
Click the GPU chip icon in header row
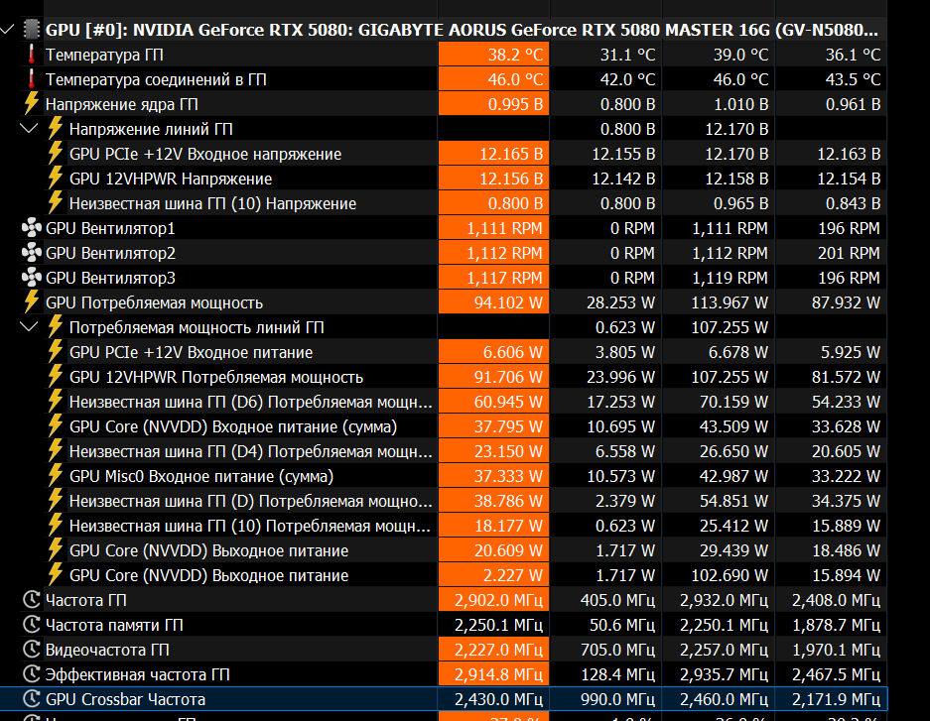pyautogui.click(x=32, y=29)
